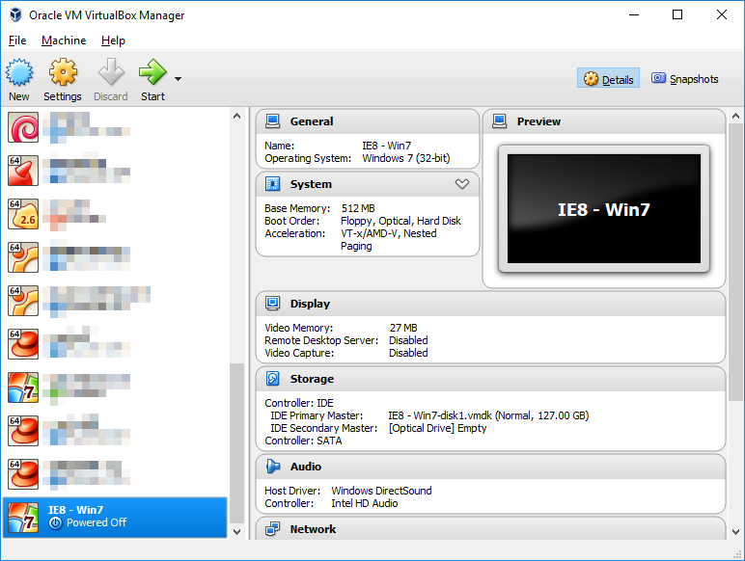Click the General section monitor icon
Screen dimensions: 745x561
point(273,121)
